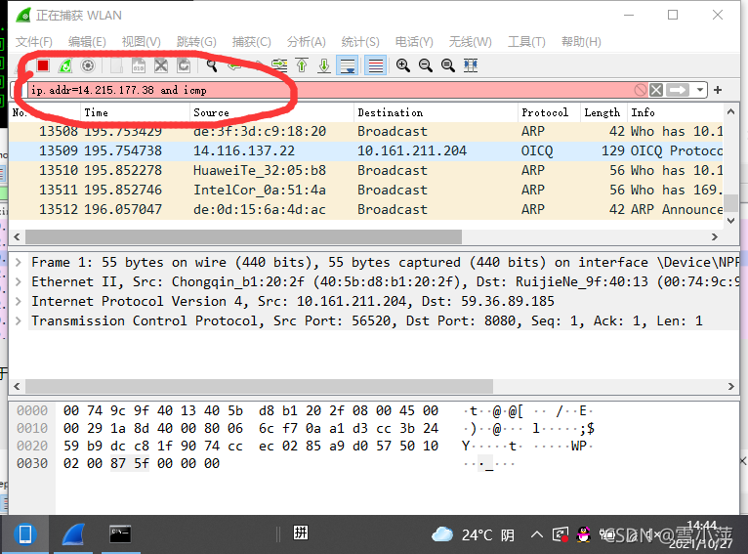Open the 电话(Y) menu
Image resolution: width=748 pixels, height=554 pixels.
[x=414, y=42]
